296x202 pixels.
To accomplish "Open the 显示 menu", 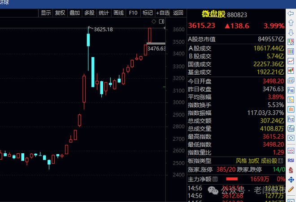I will [x=46, y=13].
